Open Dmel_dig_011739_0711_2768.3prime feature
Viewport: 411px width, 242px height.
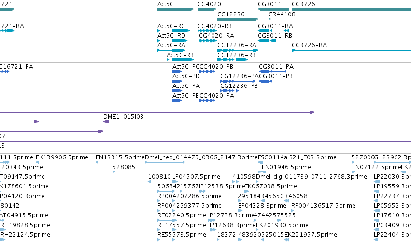(311, 177)
